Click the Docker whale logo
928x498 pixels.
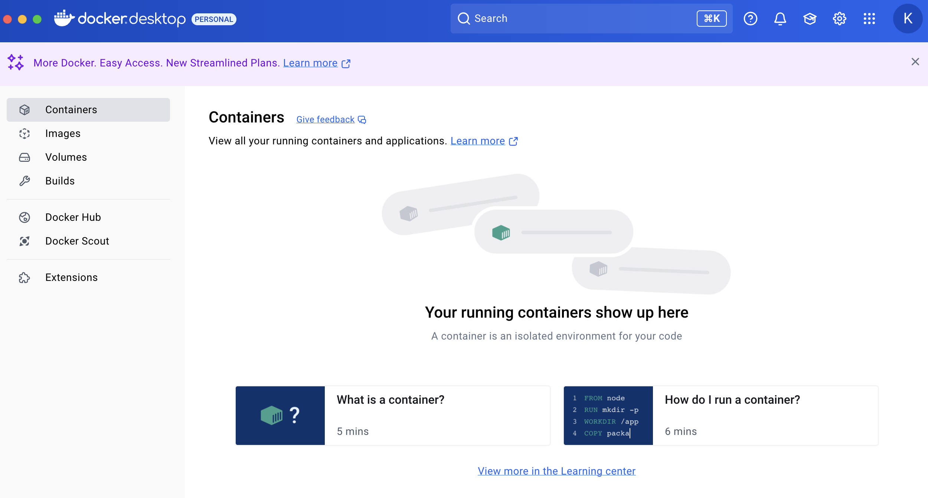pos(64,18)
